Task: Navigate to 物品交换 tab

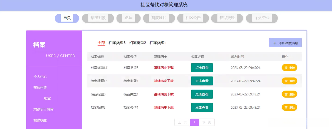Action: (x=227, y=18)
